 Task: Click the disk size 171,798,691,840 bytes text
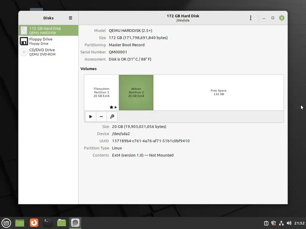(138, 38)
